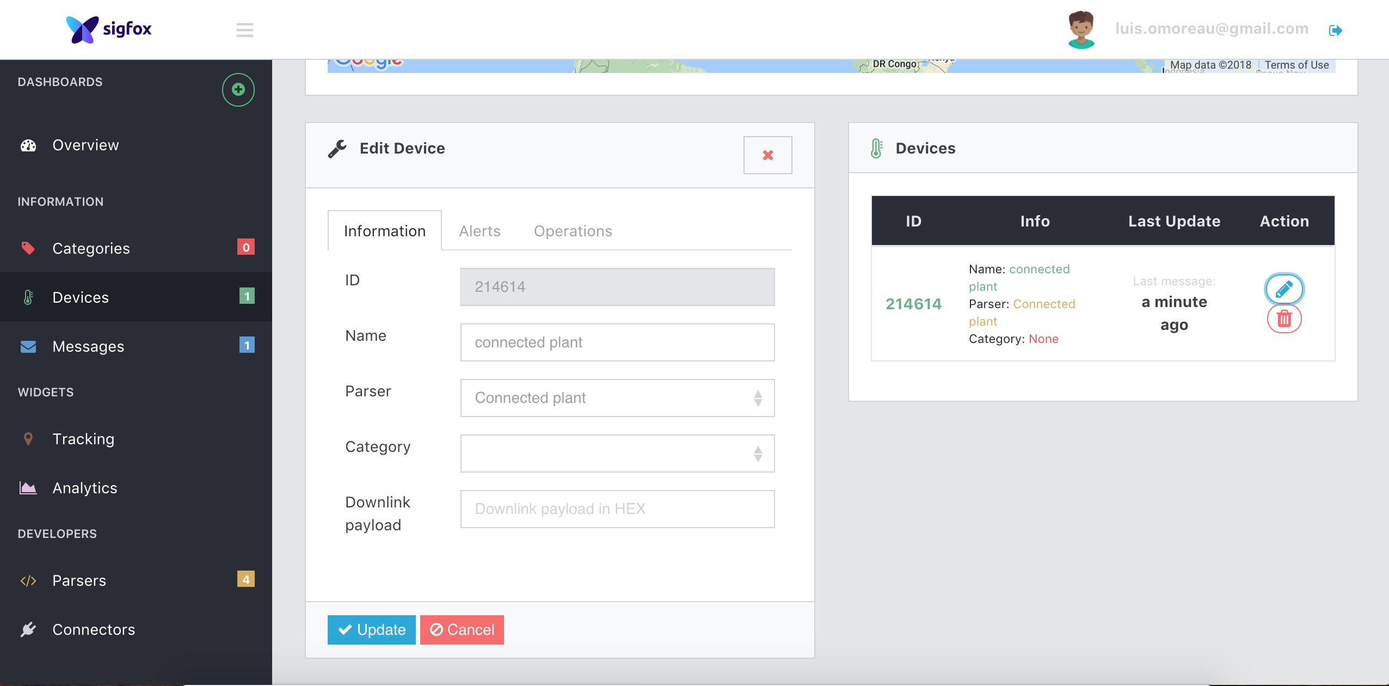The image size is (1389, 686).
Task: Open Parsers in the sidebar
Action: pos(79,580)
